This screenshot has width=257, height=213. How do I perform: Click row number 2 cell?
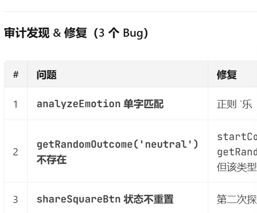click(16, 152)
